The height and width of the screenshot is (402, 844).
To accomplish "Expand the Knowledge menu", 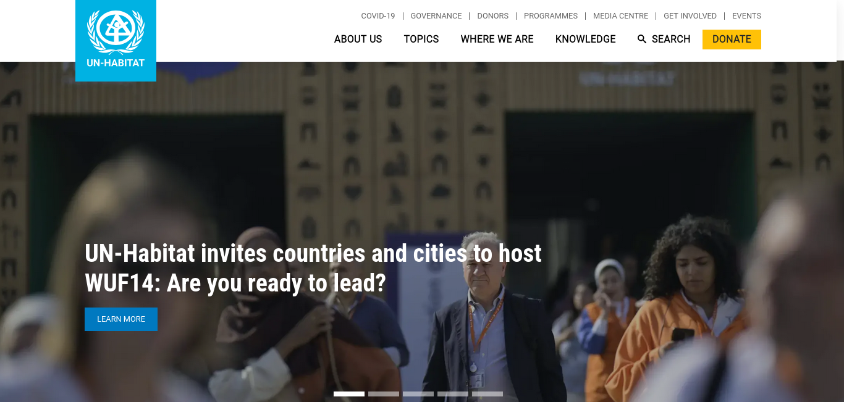I will pos(586,39).
